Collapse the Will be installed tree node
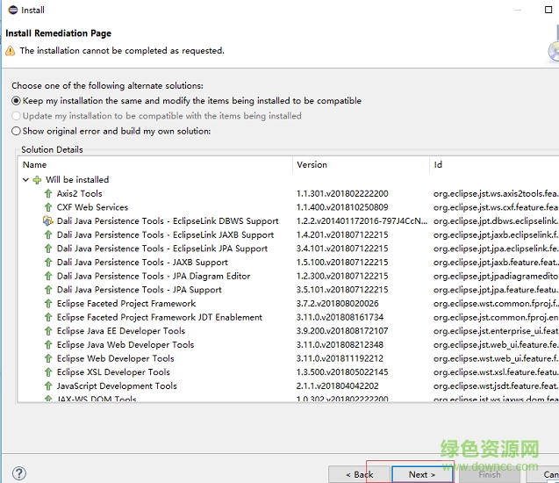The height and width of the screenshot is (483, 559). click(25, 180)
